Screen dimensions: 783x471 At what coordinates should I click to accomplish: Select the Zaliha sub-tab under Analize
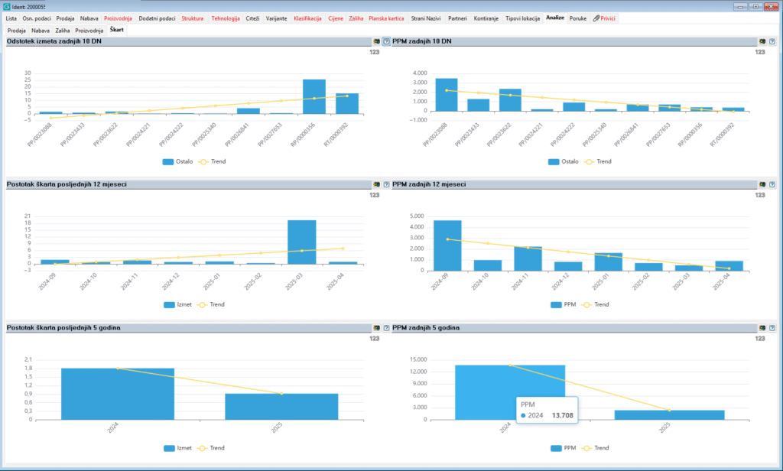[x=63, y=30]
